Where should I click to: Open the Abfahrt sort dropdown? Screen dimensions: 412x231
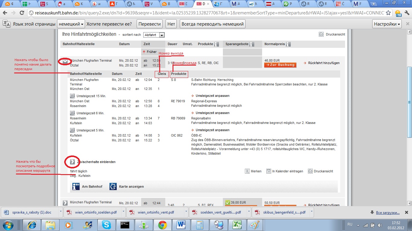click(154, 35)
